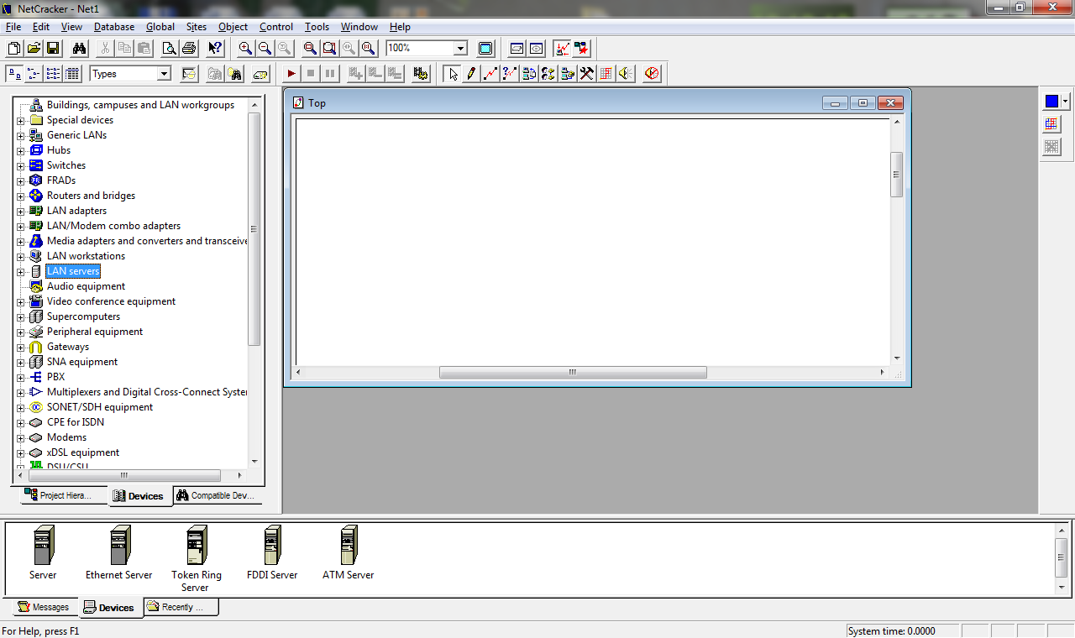The width and height of the screenshot is (1075, 638).
Task: Expand the Modems tree node
Action: click(21, 437)
